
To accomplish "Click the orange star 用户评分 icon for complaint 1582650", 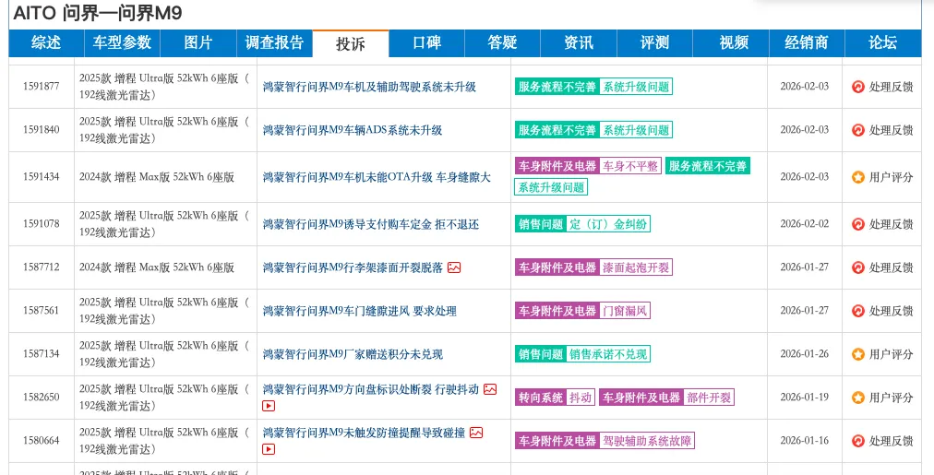I will click(857, 398).
